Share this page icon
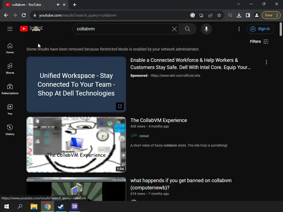 pyautogui.click(x=210, y=15)
